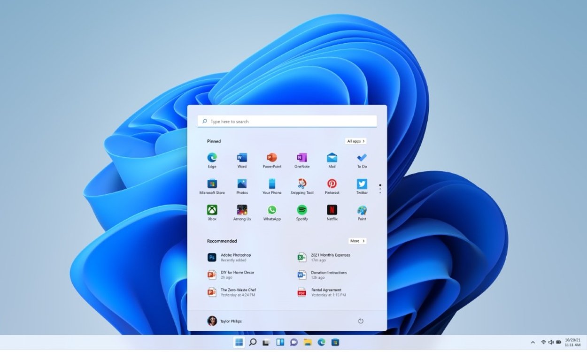Click the power button in Start menu
This screenshot has width=587, height=352.
[x=361, y=321]
